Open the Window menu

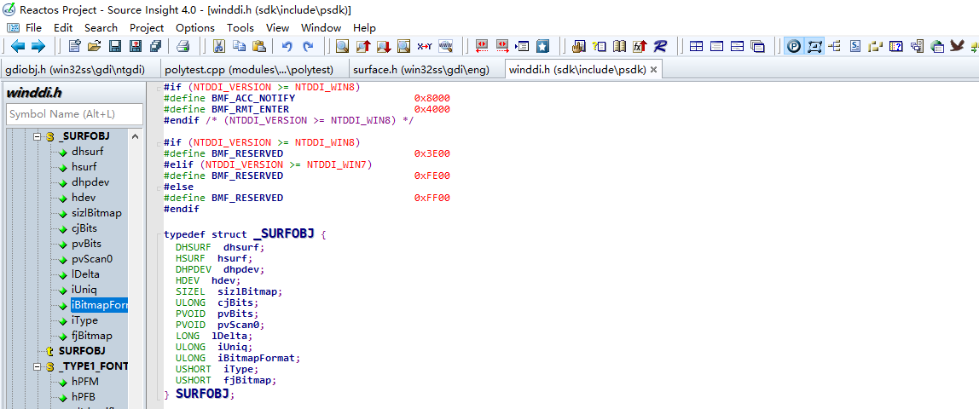321,28
